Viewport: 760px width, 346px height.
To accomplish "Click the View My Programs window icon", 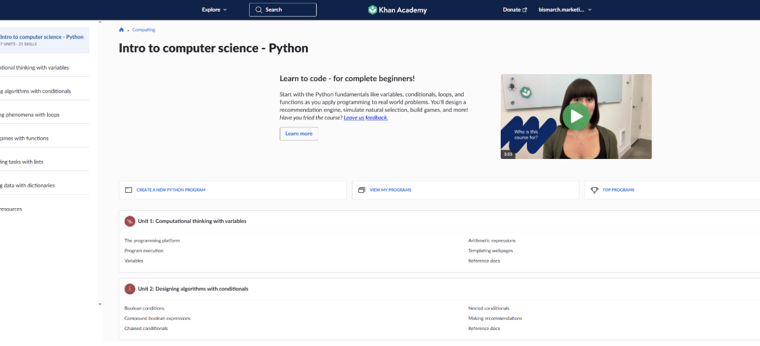I will tap(361, 190).
